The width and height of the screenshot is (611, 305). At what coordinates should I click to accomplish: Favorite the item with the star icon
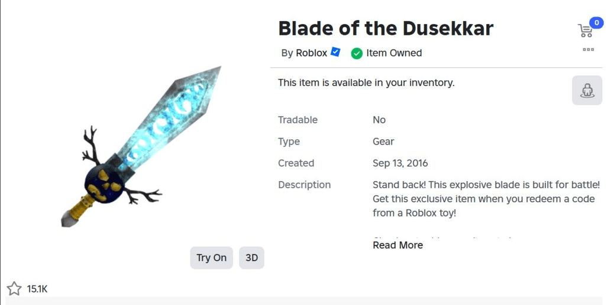(14, 288)
